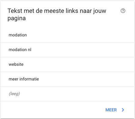The image size is (135, 119).
Task: Show more link texts via MEER
Action: click(x=111, y=110)
